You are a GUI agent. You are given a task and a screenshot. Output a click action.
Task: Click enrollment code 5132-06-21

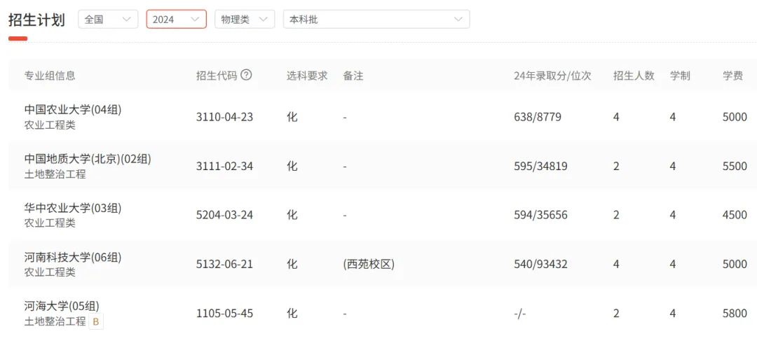224,265
